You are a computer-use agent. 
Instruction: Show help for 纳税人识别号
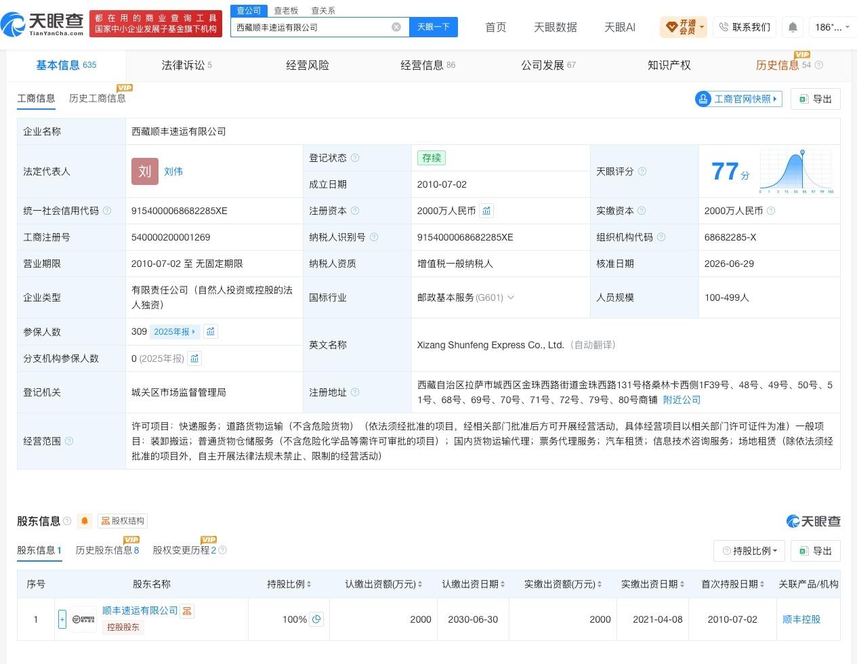tap(374, 237)
